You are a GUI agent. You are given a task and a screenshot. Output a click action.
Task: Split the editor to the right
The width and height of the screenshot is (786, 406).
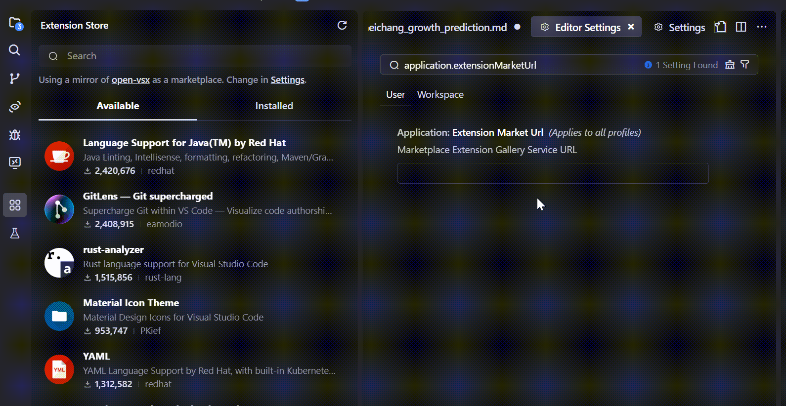click(741, 27)
